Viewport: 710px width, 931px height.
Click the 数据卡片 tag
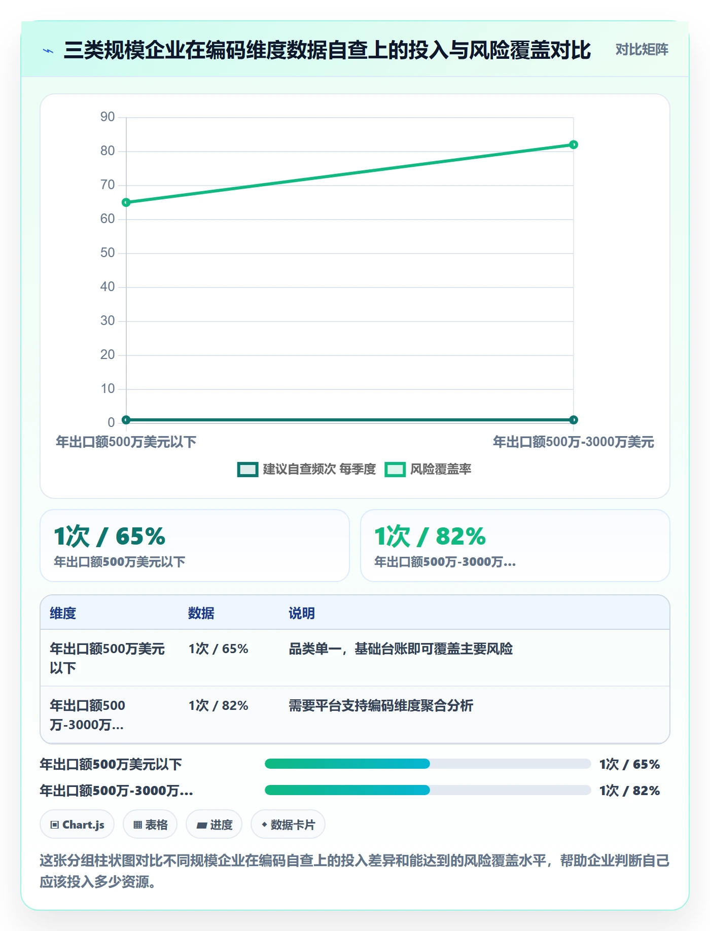click(x=288, y=825)
